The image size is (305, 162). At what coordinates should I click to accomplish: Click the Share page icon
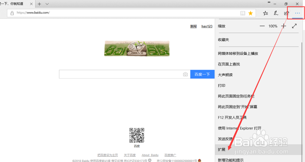coord(286,13)
